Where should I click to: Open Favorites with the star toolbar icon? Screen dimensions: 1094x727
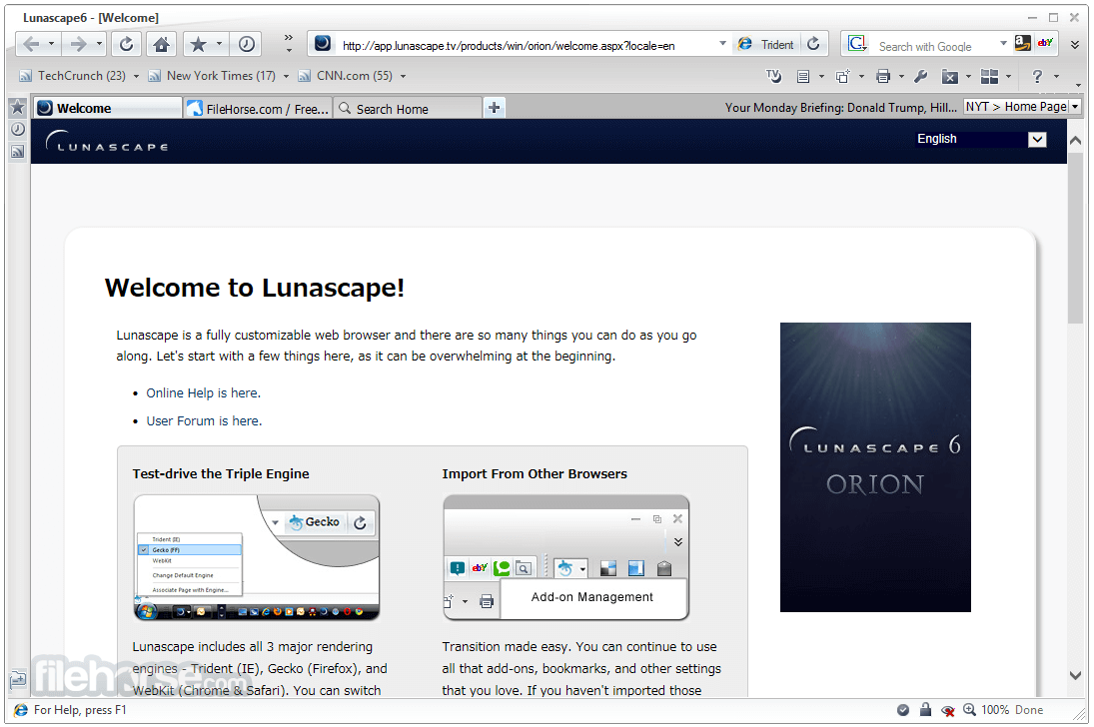198,44
